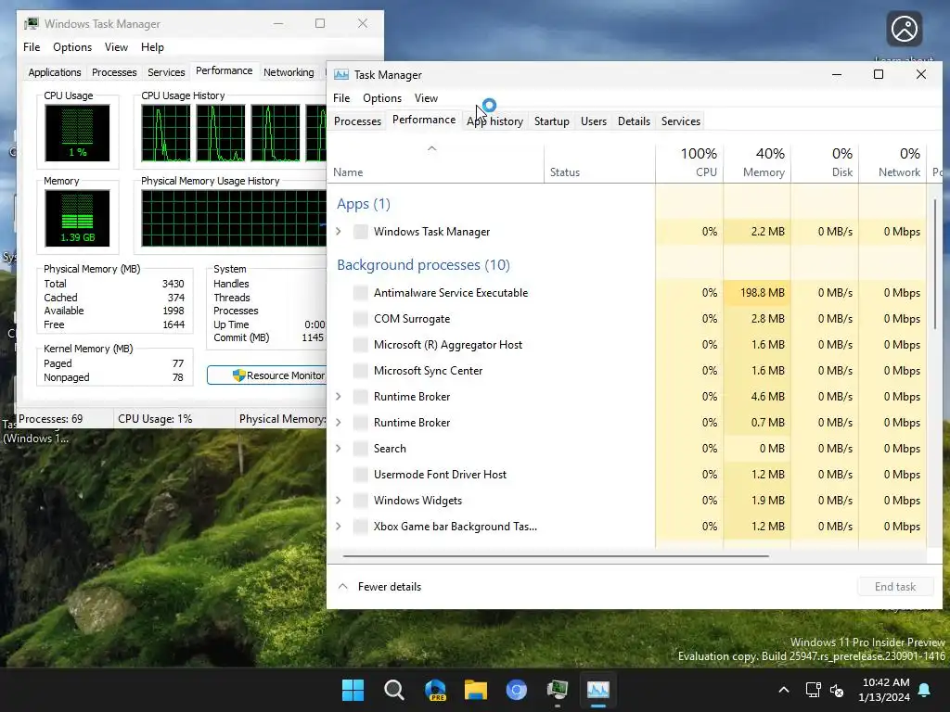Click Usermode Font Driver Host icon
950x712 pixels.
361,475
